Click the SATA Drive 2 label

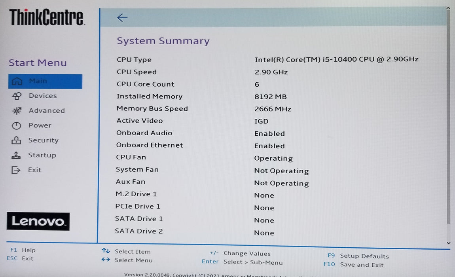click(139, 231)
